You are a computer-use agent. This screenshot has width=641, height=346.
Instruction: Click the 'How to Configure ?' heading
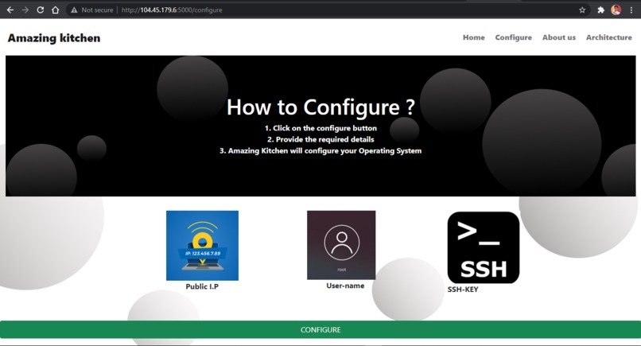click(321, 107)
